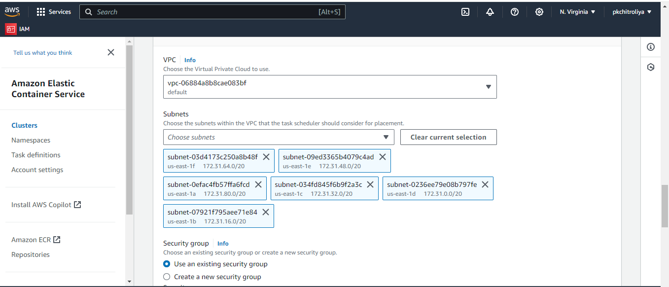Open the right-side info panel icon
Viewport: 669px width, 287px height.
pyautogui.click(x=651, y=47)
